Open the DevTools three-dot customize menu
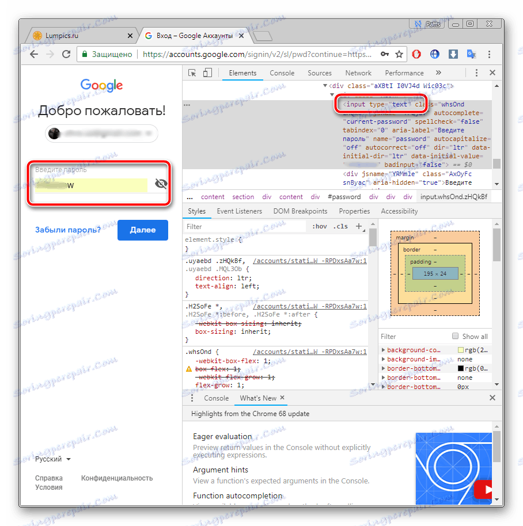 476,73
